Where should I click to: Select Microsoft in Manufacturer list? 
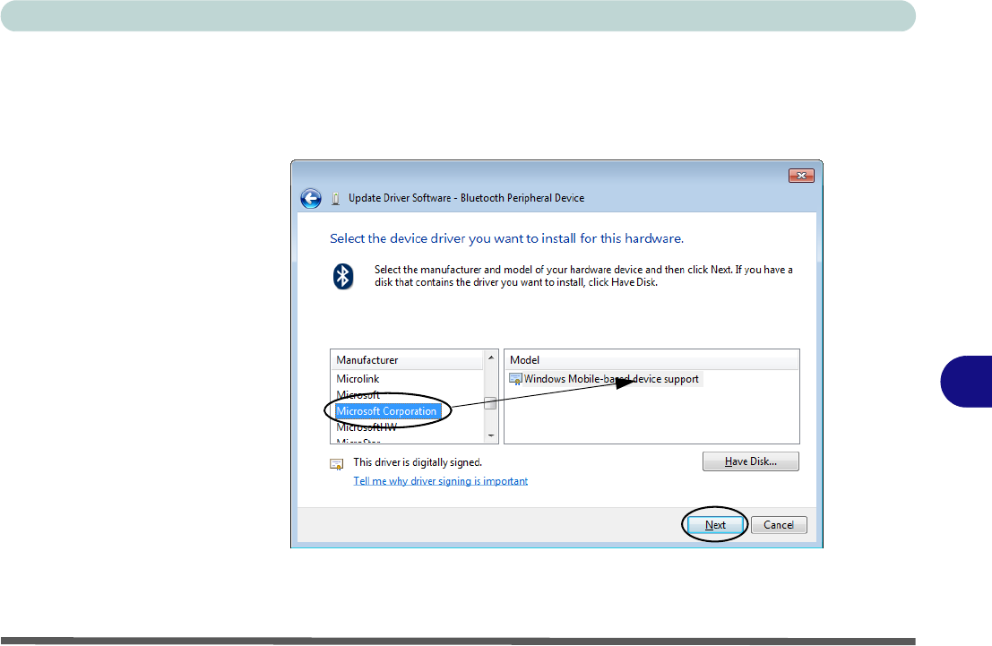point(358,395)
